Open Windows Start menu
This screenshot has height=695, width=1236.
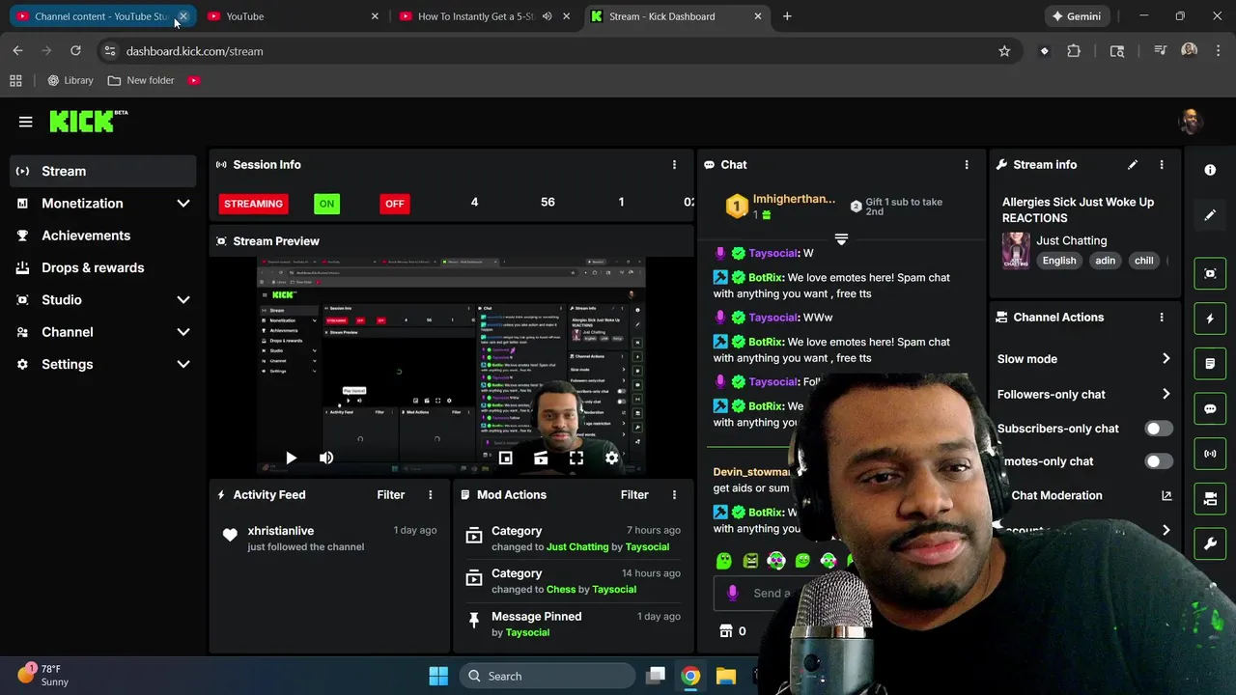point(438,677)
